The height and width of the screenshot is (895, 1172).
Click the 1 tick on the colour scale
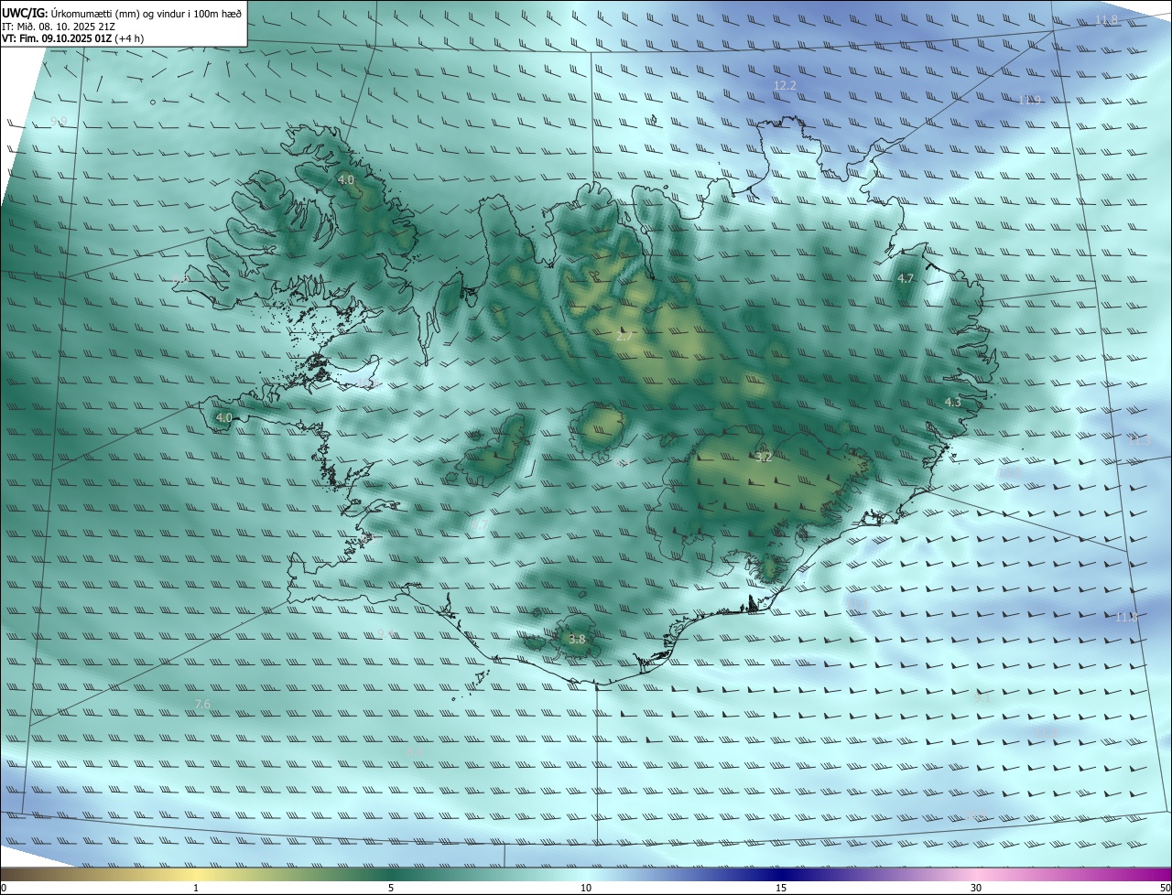pos(196,888)
